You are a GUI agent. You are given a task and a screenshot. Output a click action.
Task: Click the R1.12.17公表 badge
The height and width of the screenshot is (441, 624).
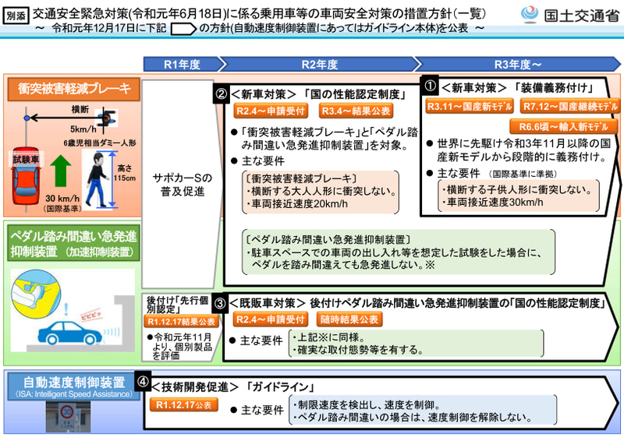[x=184, y=405]
